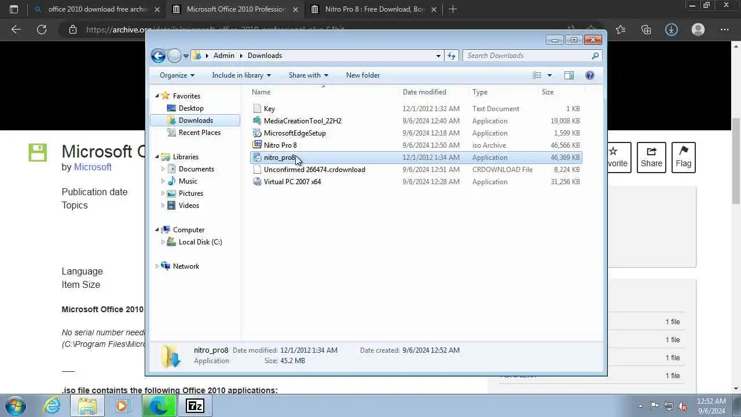The width and height of the screenshot is (741, 417).
Task: Click the New folder button
Action: pyautogui.click(x=363, y=75)
